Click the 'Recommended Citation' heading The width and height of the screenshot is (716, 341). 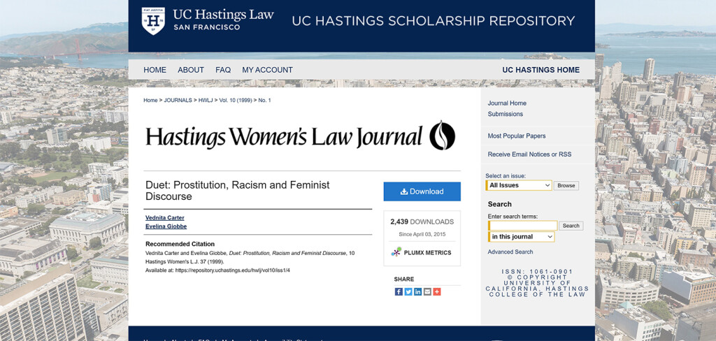point(180,245)
